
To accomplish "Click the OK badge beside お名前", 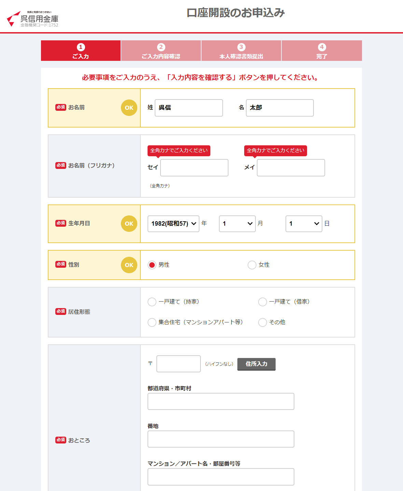I will [129, 108].
